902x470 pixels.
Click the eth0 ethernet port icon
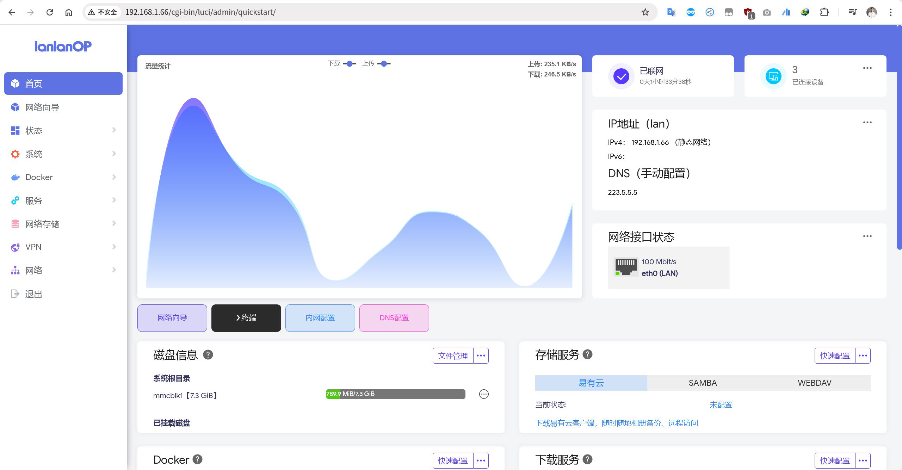(626, 267)
